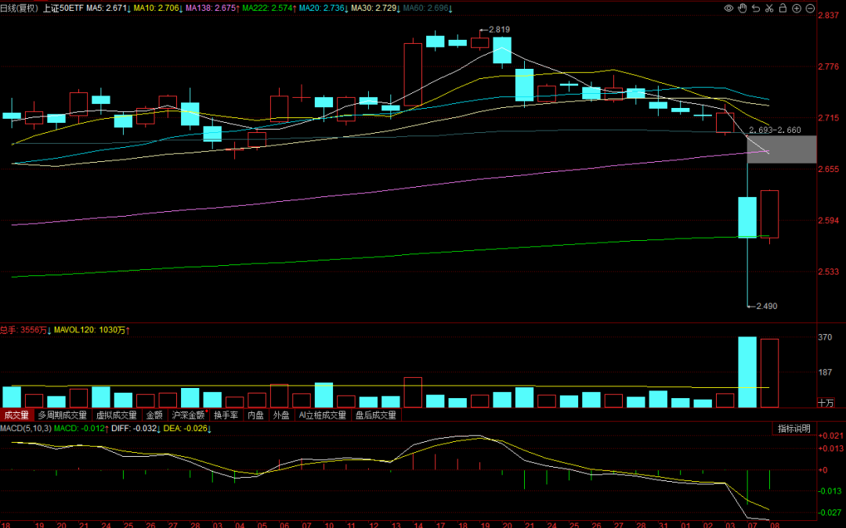This screenshot has height=528, width=846.
Task: Open the 日线(复权) period selector
Action: 20,8
